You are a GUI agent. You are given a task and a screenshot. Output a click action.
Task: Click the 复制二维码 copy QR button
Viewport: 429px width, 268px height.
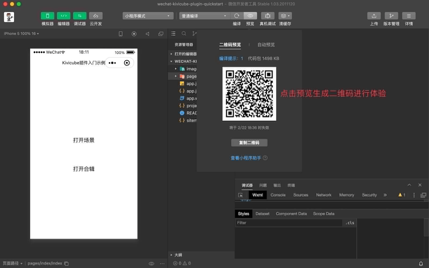pyautogui.click(x=249, y=143)
